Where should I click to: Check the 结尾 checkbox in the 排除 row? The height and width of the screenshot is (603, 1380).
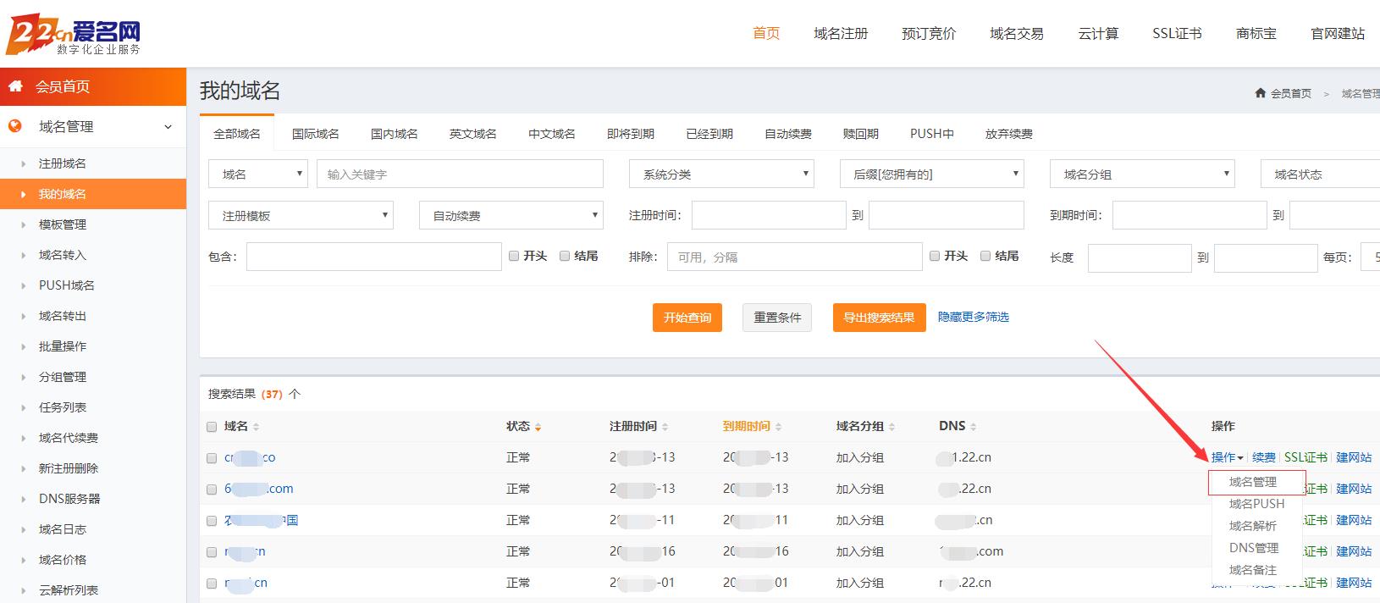[x=985, y=256]
